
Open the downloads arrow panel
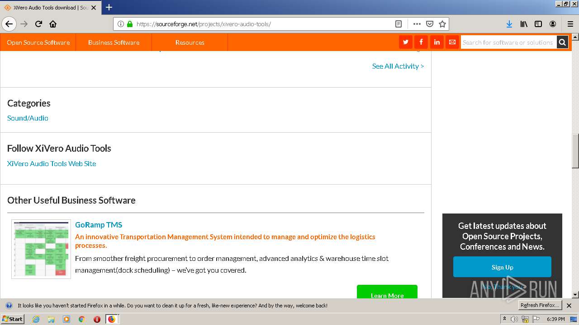pos(509,24)
